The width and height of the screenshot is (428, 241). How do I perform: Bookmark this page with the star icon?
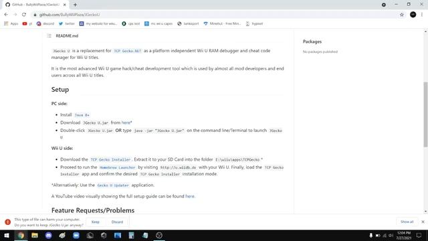(402, 15)
